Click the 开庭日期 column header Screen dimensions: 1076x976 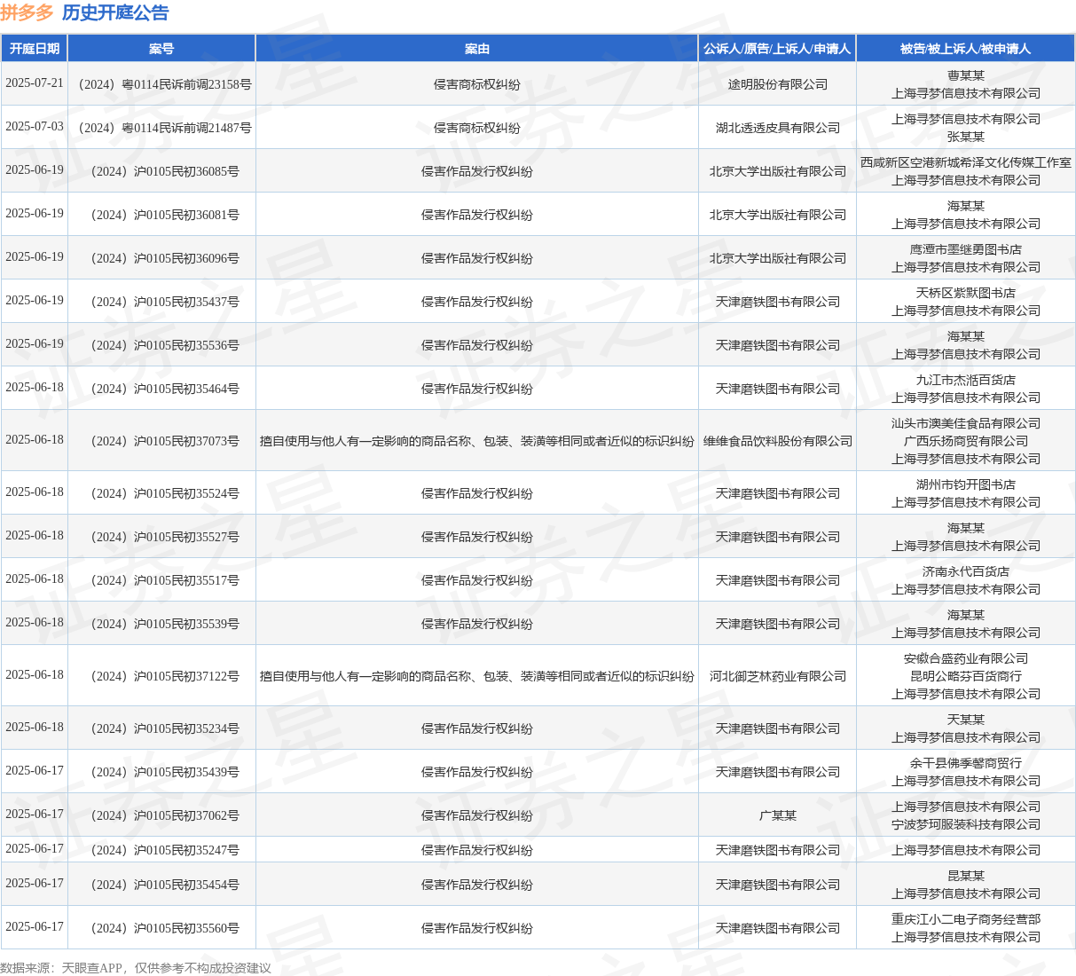click(x=35, y=49)
